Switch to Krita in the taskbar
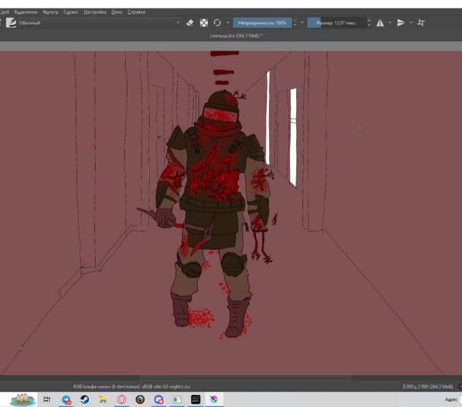Screen dimensions: 462x407 (214, 399)
